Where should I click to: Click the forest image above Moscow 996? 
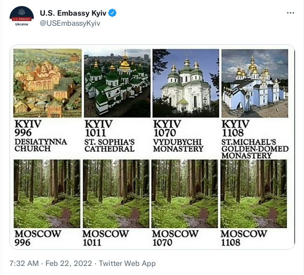(x=47, y=194)
